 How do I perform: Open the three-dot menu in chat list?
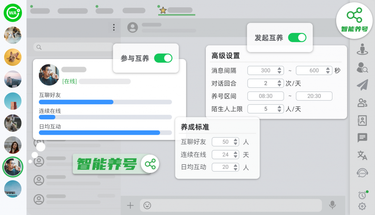coord(114,27)
